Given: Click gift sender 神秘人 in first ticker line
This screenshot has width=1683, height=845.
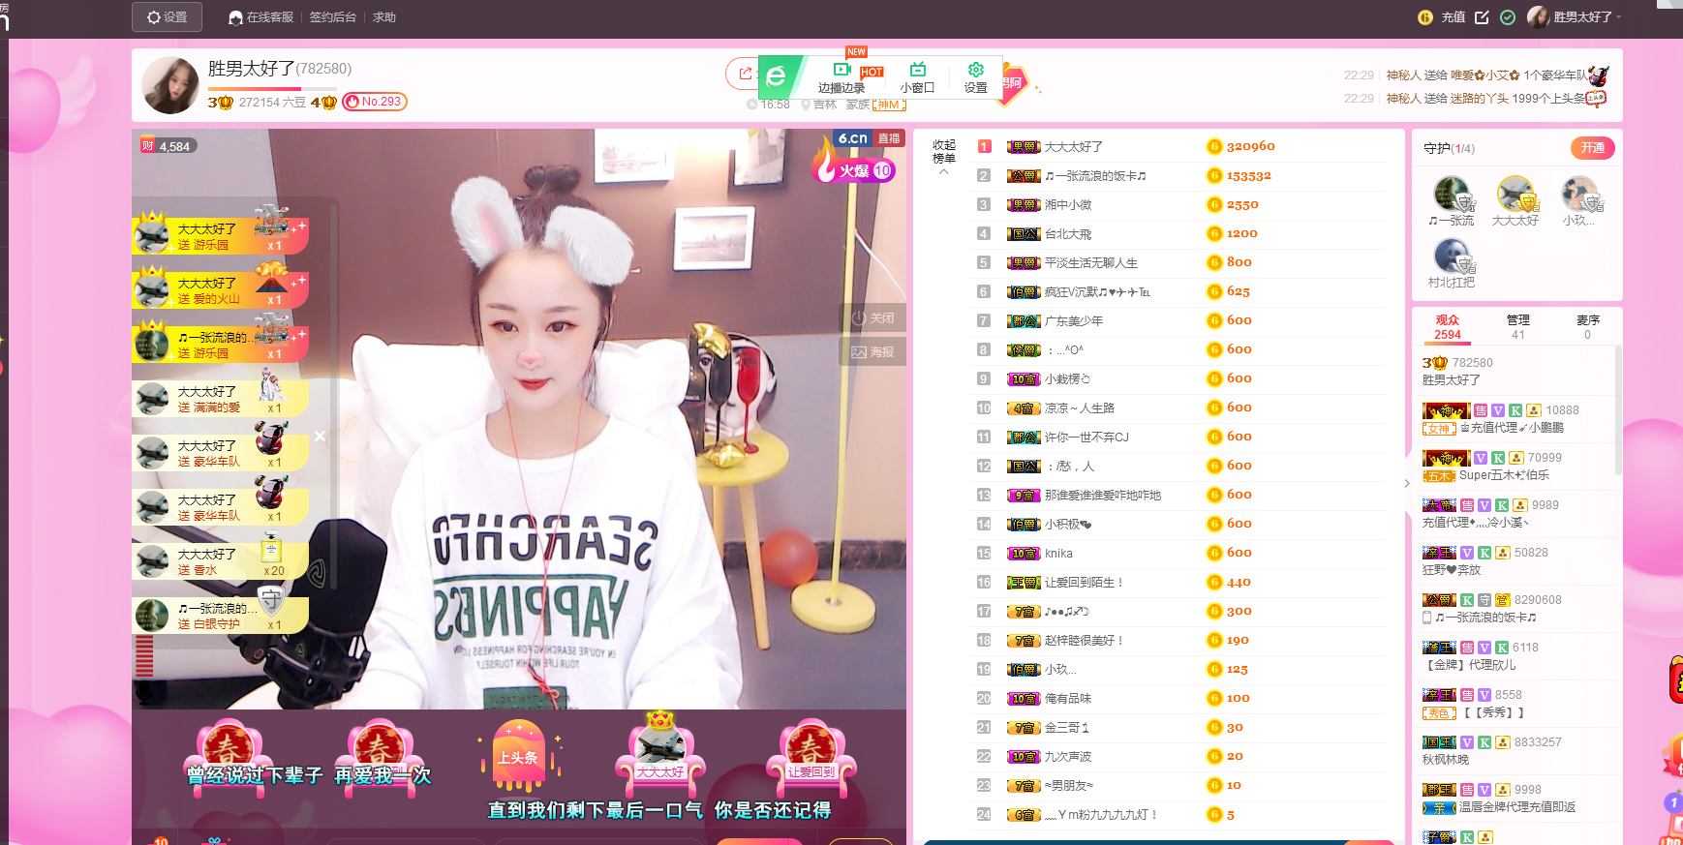Looking at the screenshot, I should [x=1403, y=75].
